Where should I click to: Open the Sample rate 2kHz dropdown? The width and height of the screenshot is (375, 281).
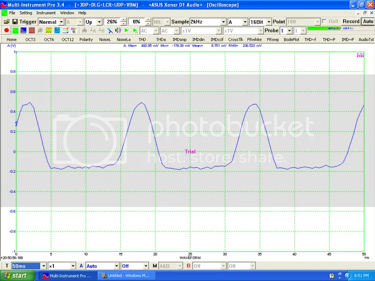tap(223, 22)
